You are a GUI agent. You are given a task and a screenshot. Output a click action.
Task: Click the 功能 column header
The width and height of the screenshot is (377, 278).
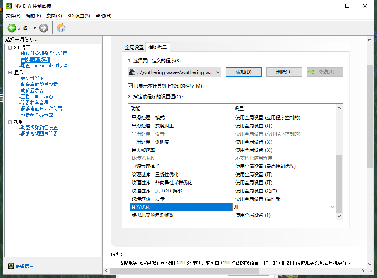181,109
